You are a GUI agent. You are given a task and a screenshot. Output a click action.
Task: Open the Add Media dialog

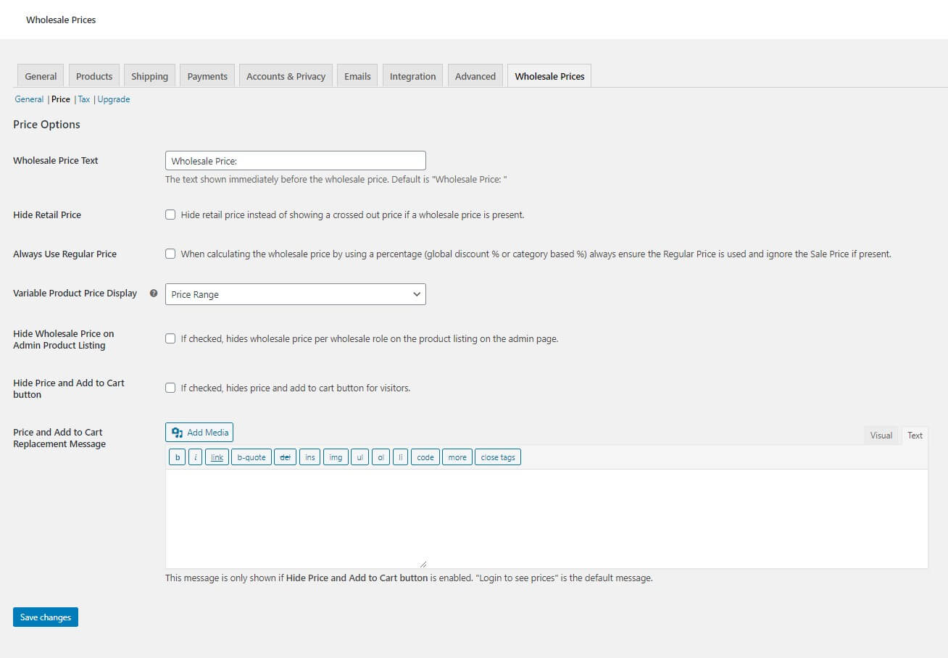(199, 433)
